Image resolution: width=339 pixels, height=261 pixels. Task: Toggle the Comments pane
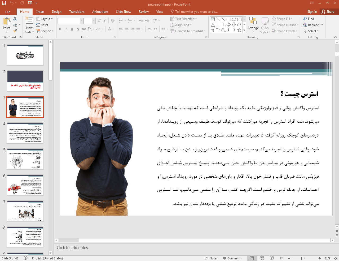(x=232, y=258)
